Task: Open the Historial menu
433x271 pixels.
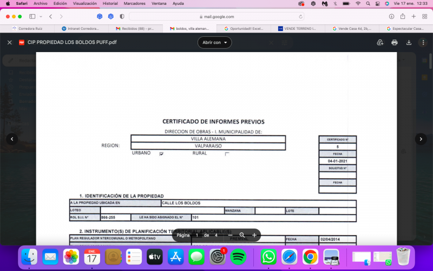Action: click(110, 4)
